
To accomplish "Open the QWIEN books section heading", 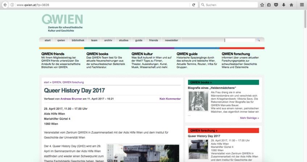I will point(97,54).
